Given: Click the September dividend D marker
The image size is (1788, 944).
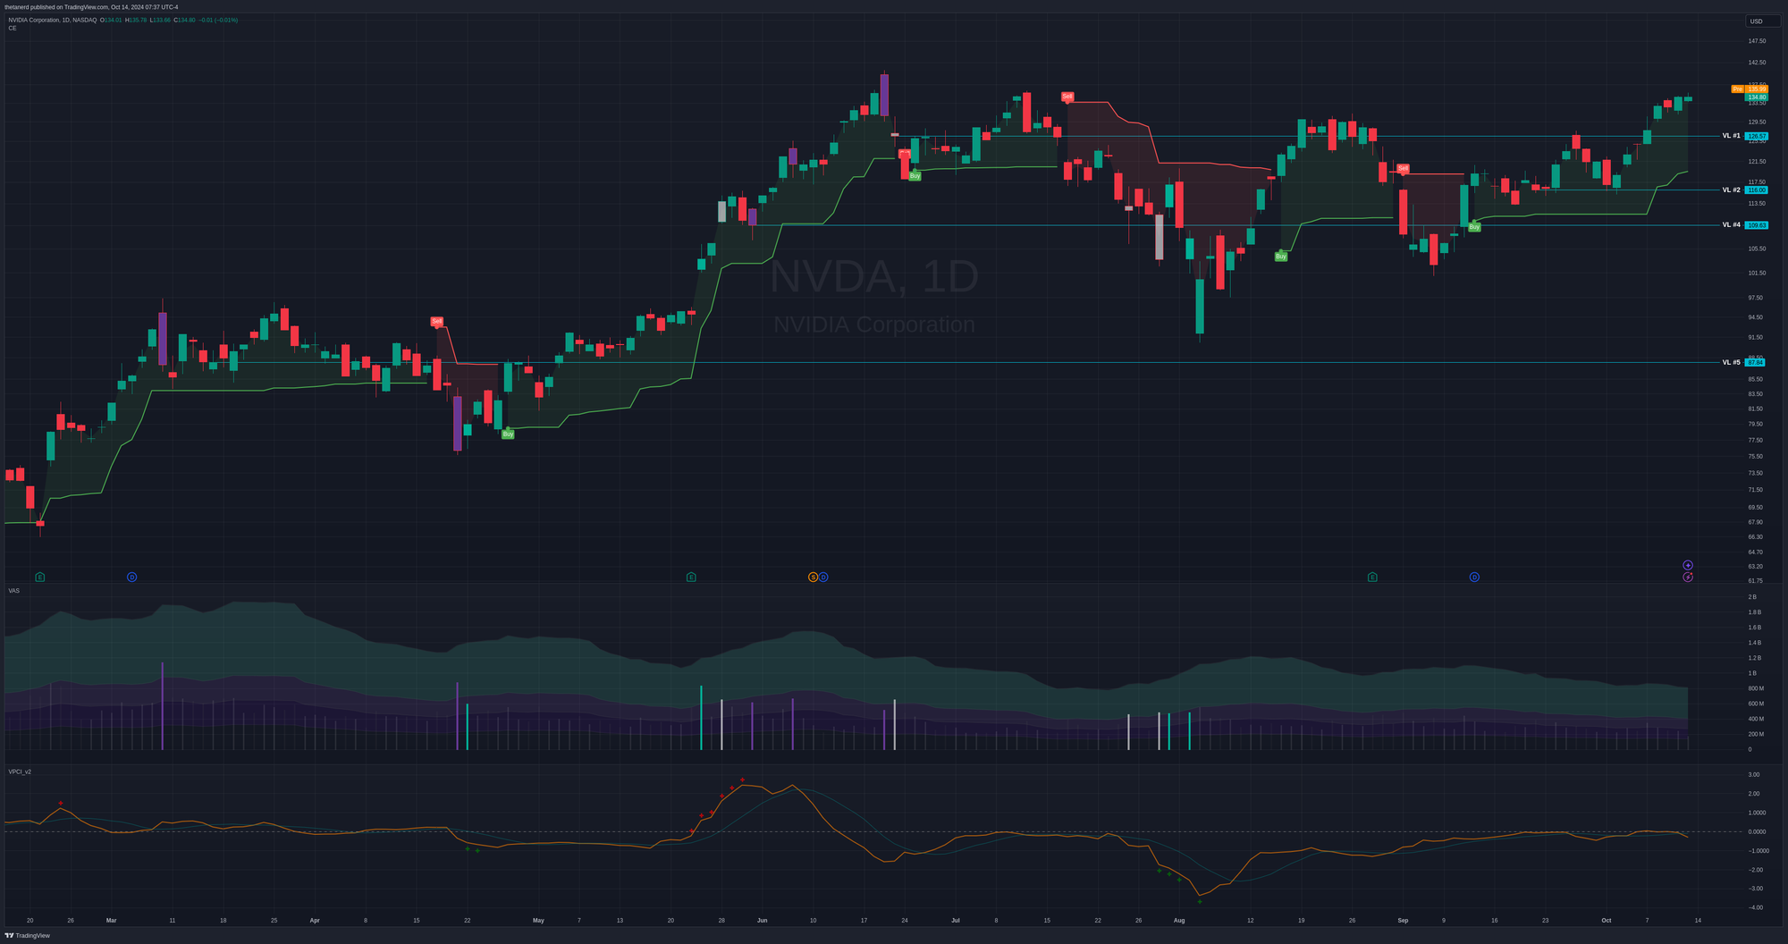Looking at the screenshot, I should click(x=1474, y=577).
